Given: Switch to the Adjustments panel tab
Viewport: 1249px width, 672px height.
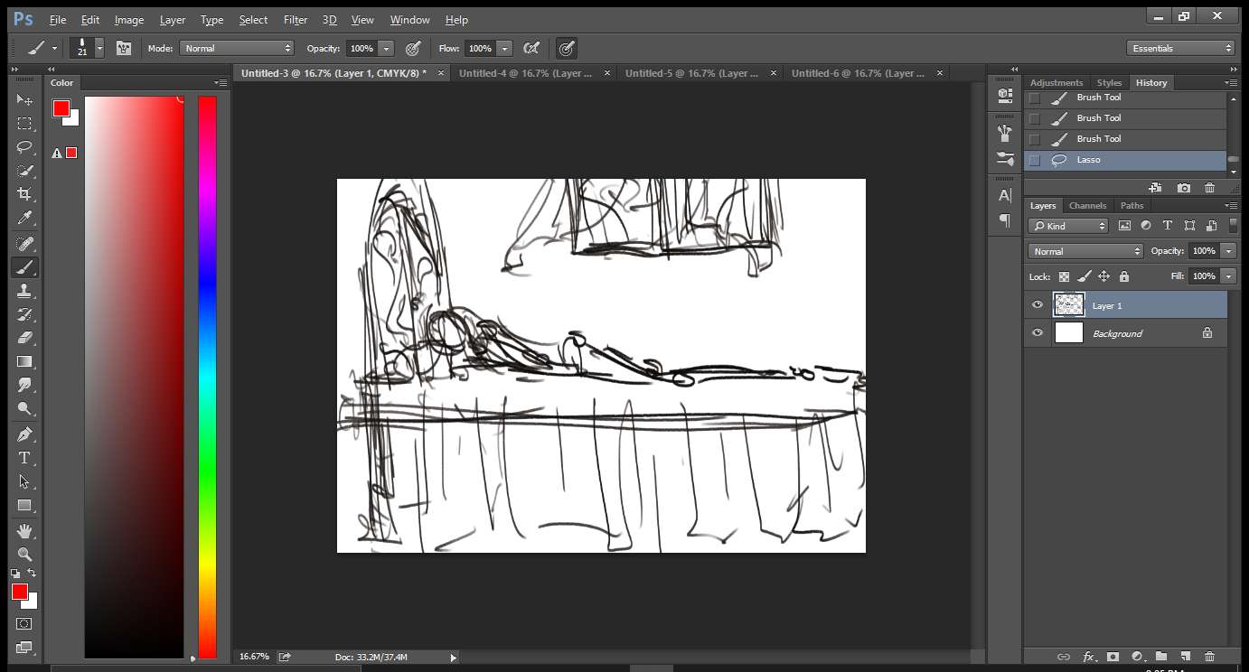Looking at the screenshot, I should (1056, 82).
